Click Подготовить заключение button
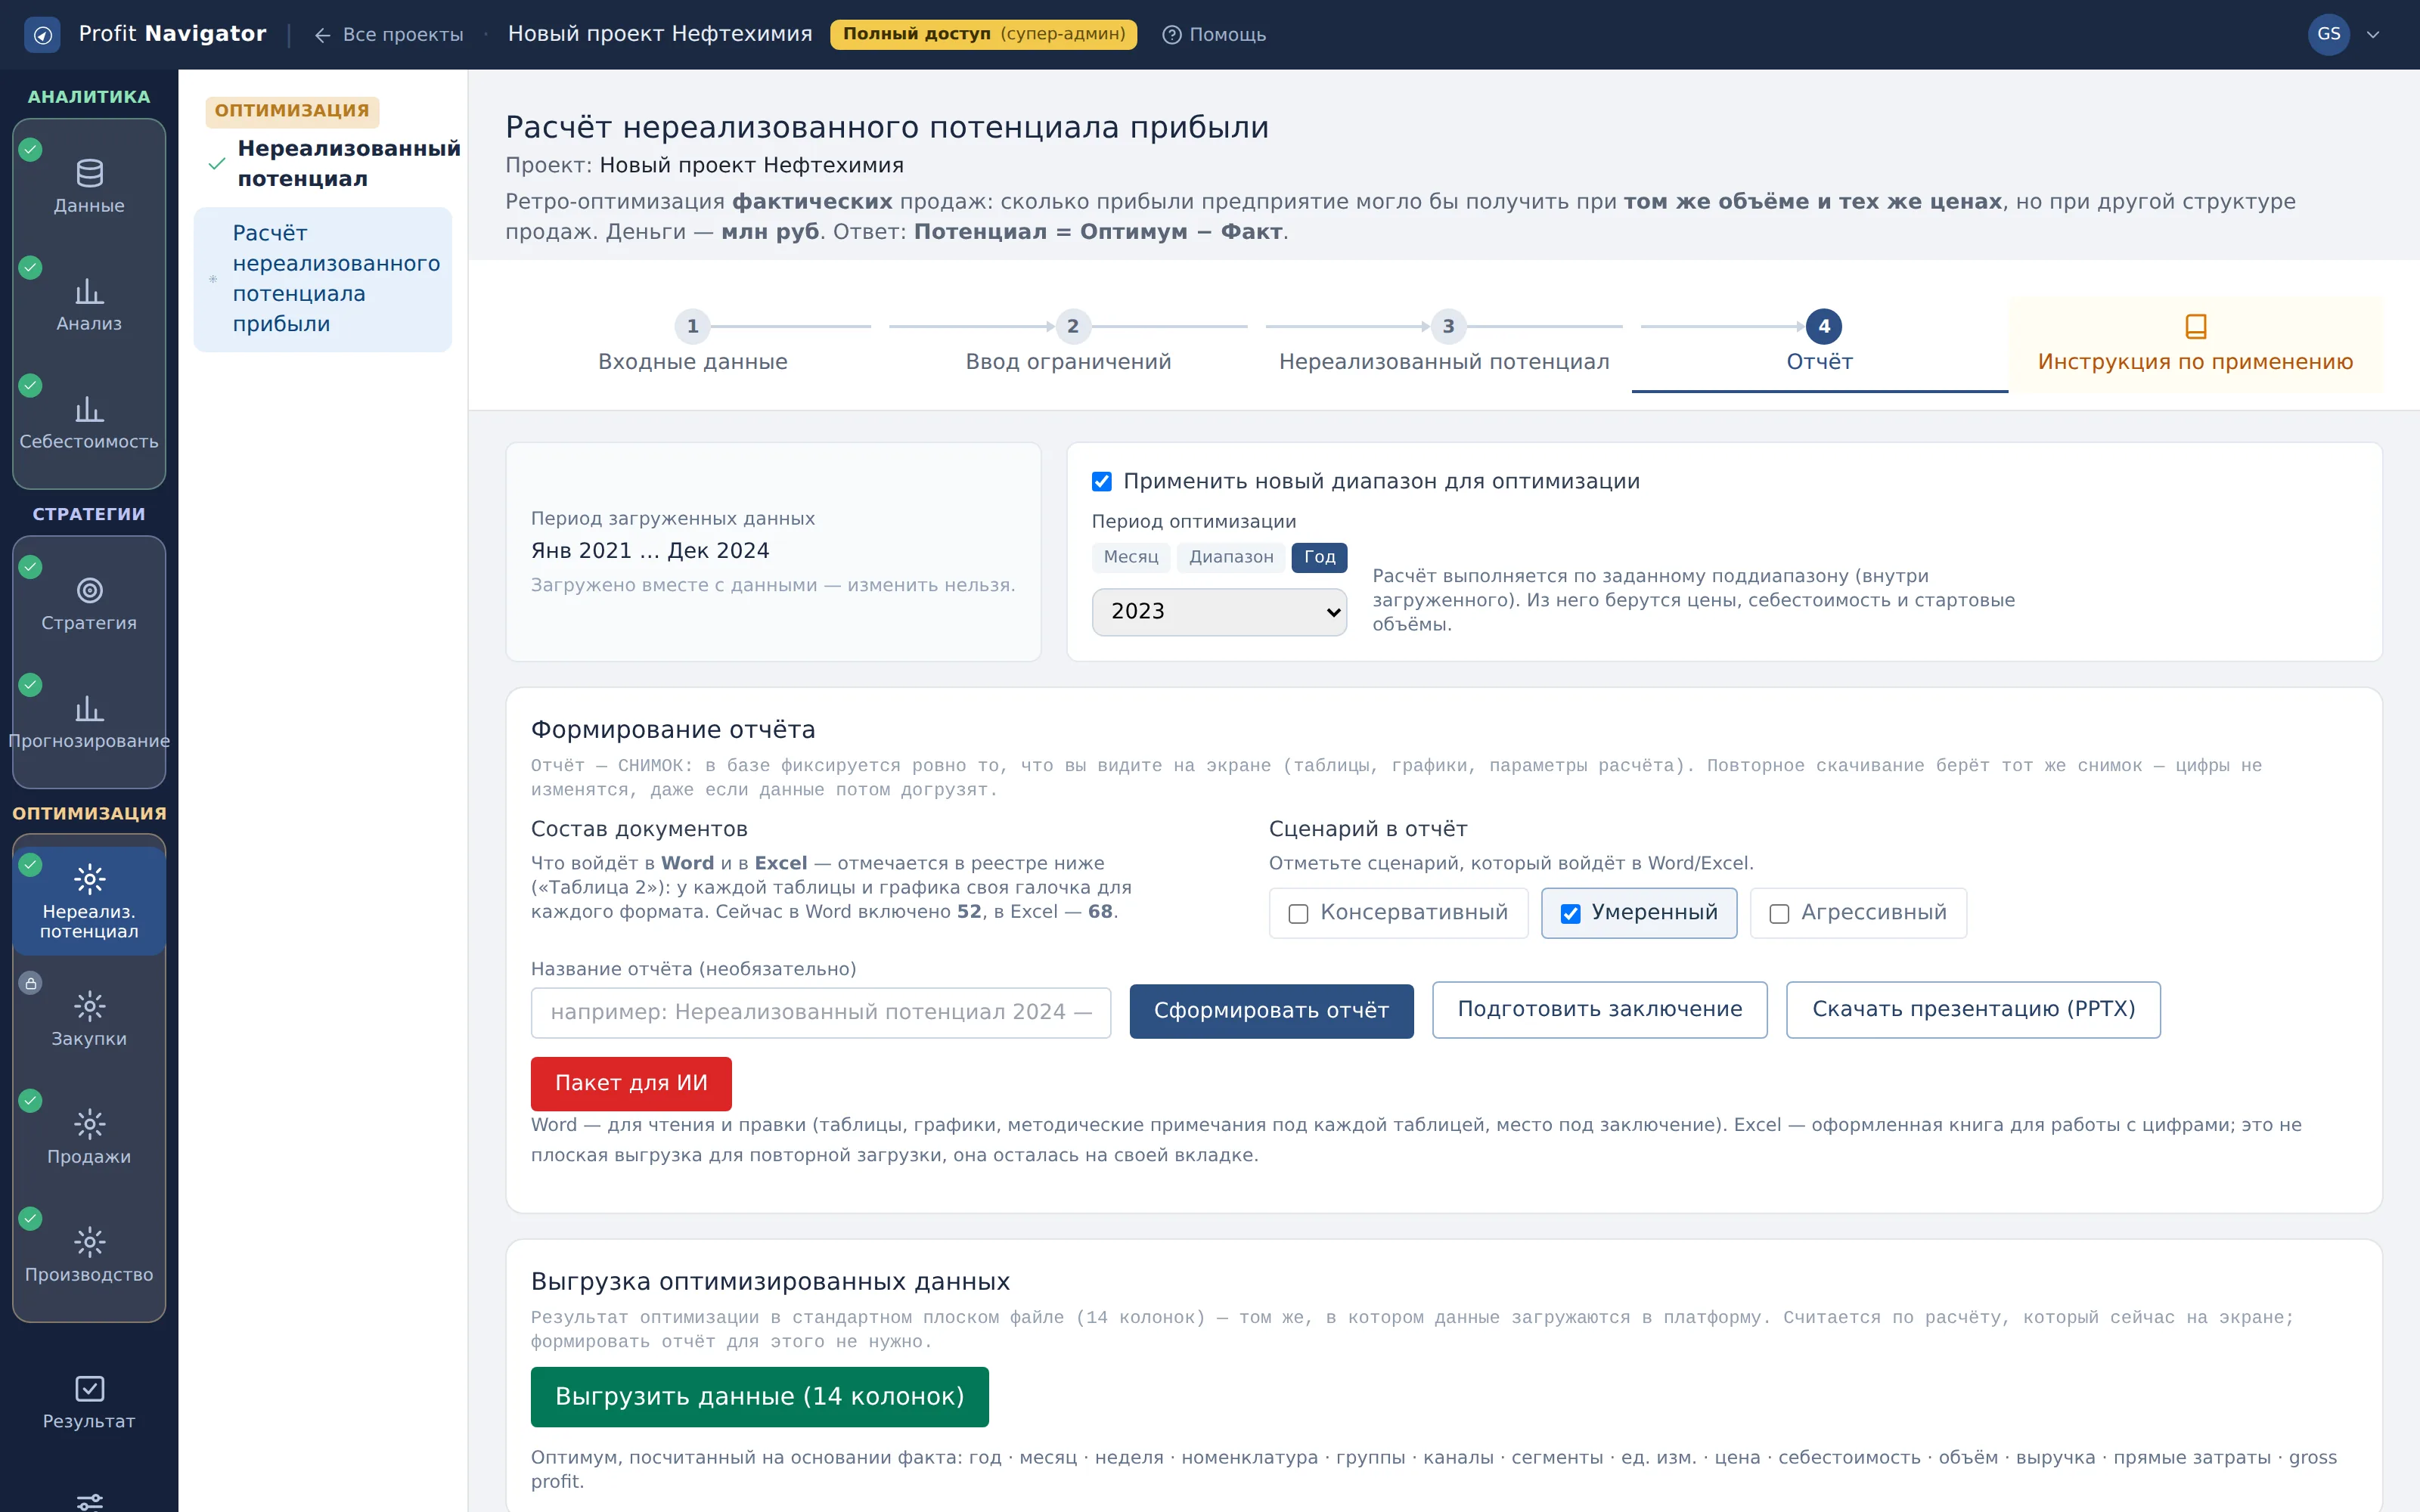This screenshot has height=1512, width=2420. click(1599, 1010)
